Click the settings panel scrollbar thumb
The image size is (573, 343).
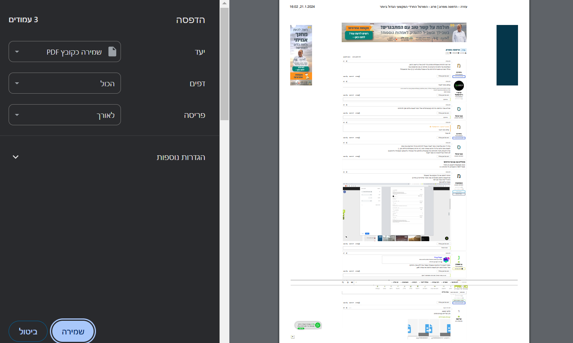pyautogui.click(x=224, y=64)
